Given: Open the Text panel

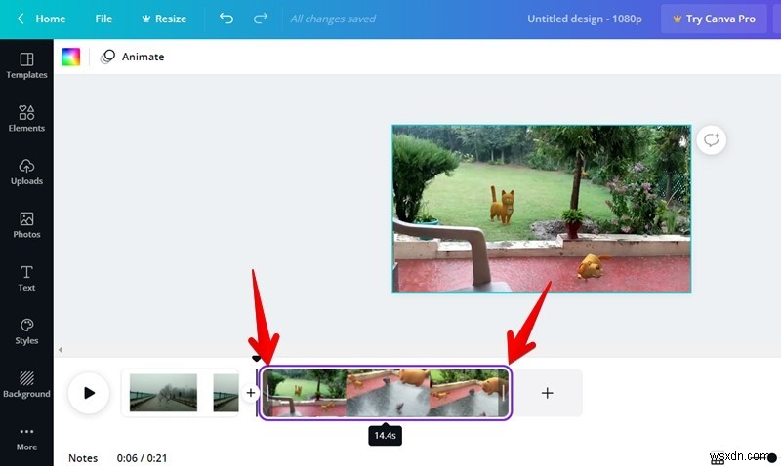Looking at the screenshot, I should tap(26, 278).
